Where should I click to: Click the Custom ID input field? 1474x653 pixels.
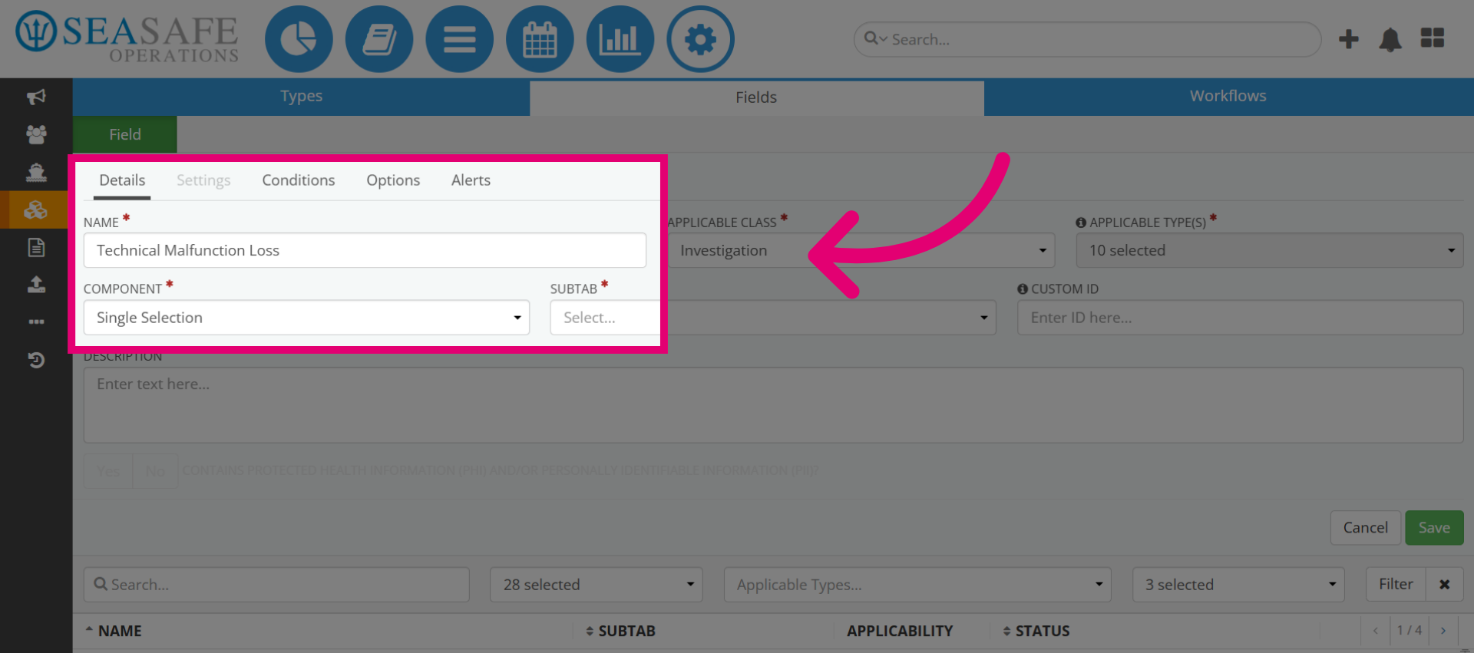point(1240,318)
